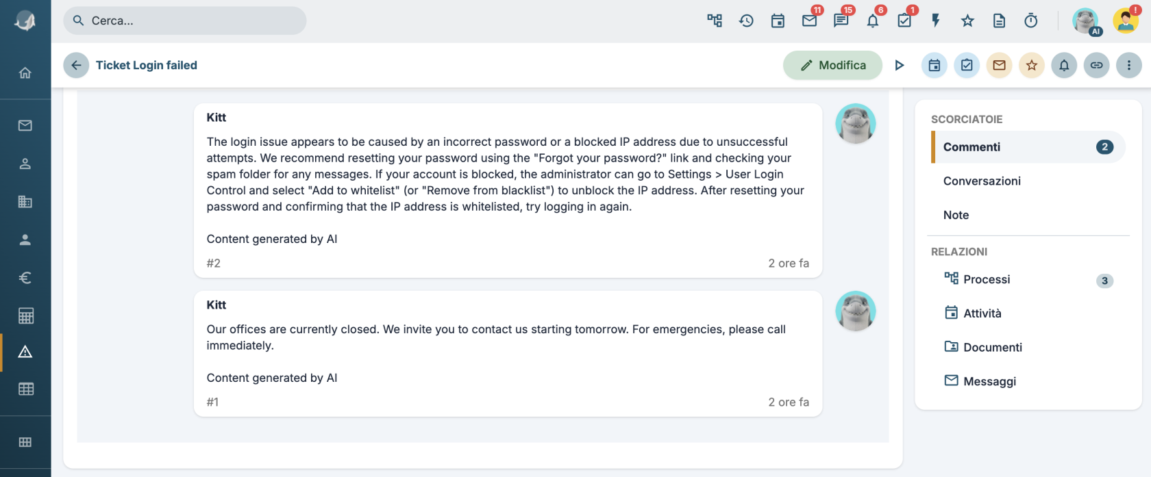Open the lightning bolt quick actions icon
The height and width of the screenshot is (477, 1151).
(x=936, y=21)
